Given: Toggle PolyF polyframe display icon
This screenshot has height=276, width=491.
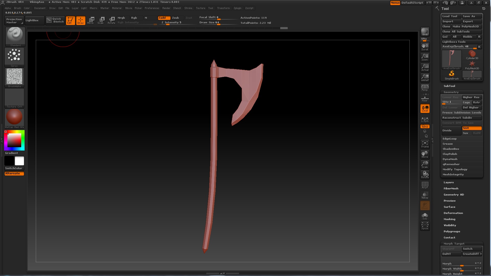Looking at the screenshot, I should [425, 185].
